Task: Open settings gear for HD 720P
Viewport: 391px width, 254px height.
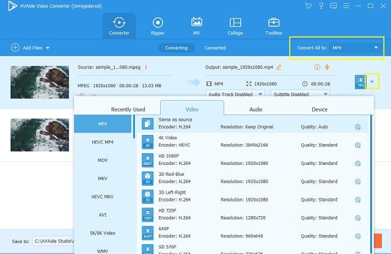Action: click(358, 218)
